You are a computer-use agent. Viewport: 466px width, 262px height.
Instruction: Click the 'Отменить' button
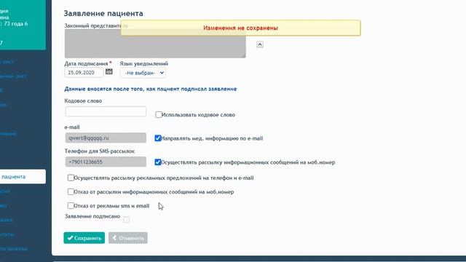tap(128, 238)
